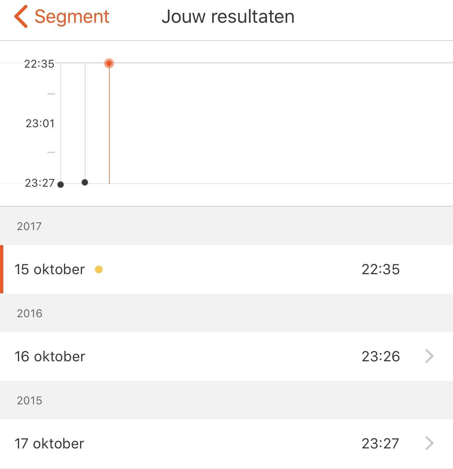453x469 pixels.
Task: Expand chevron on 17 oktober row
Action: pos(429,443)
